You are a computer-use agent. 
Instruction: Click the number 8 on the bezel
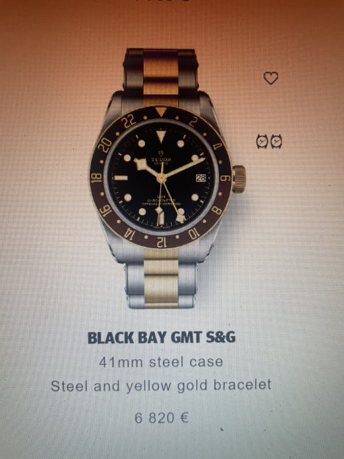pos(217,210)
